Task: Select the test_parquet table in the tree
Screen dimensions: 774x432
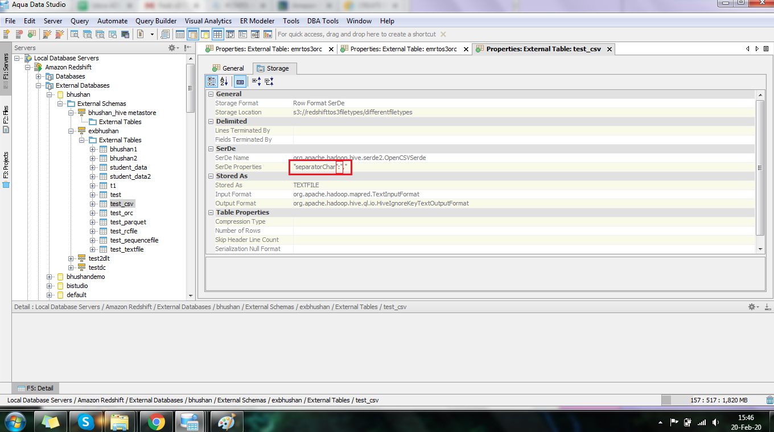Action: tap(128, 222)
